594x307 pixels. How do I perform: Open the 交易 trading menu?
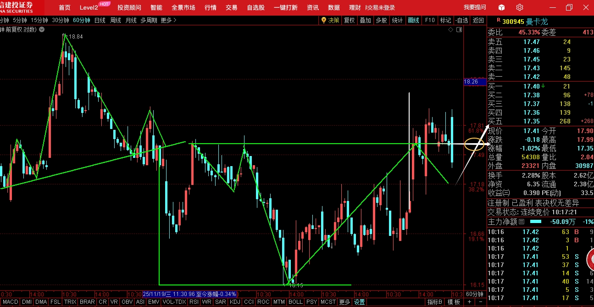[232, 7]
